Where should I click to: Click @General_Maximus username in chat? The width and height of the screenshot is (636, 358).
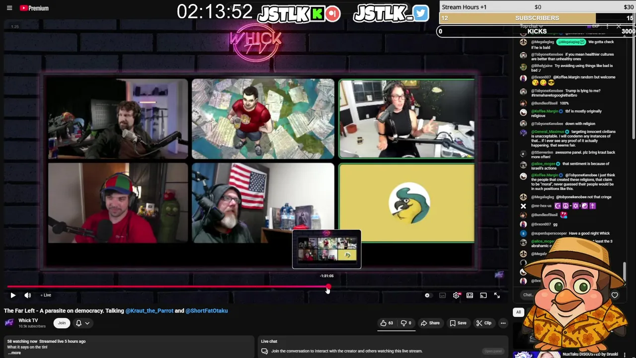tap(547, 132)
